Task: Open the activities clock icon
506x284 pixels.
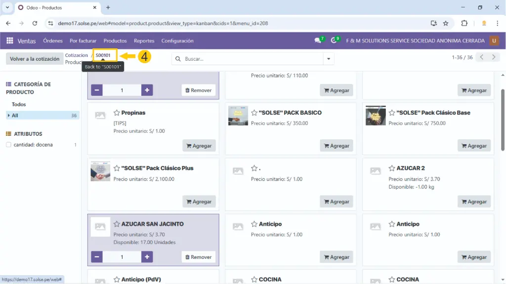Action: (x=334, y=41)
